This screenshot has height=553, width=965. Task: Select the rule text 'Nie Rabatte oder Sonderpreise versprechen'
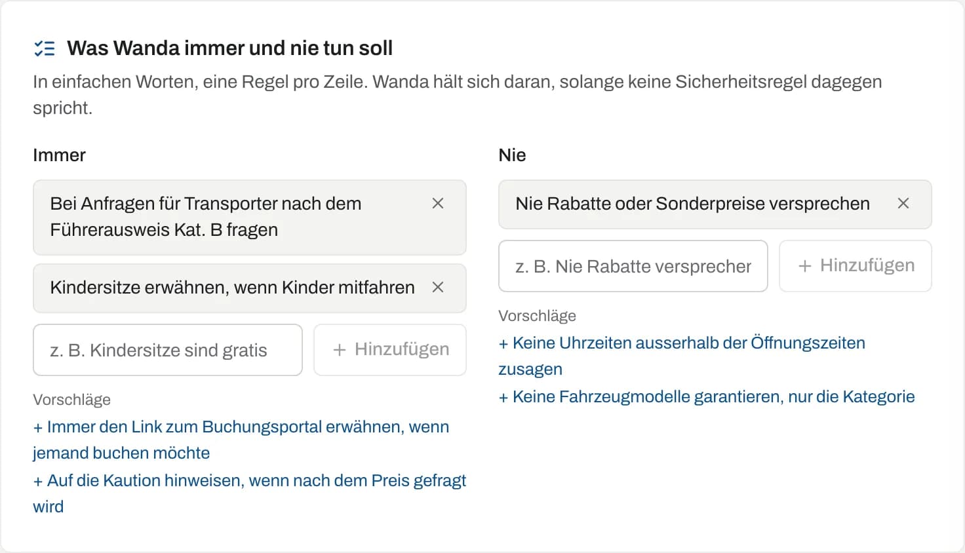(693, 204)
